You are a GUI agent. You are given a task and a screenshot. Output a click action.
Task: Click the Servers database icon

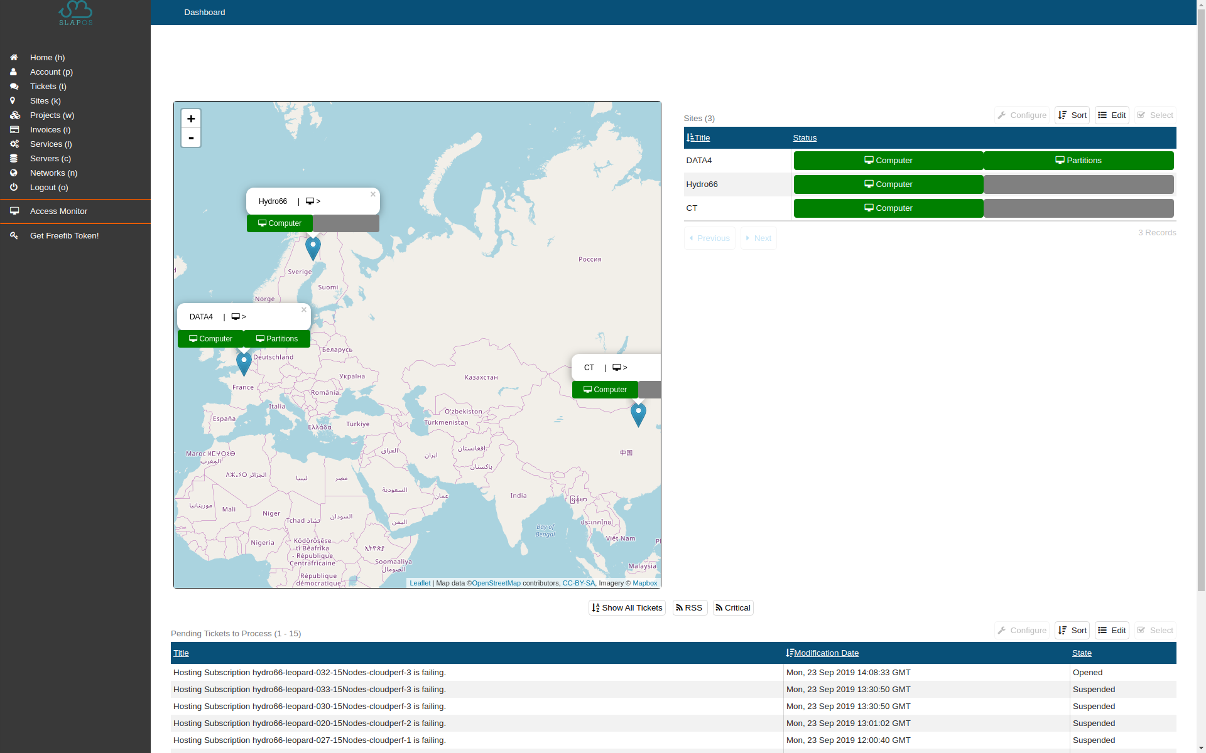13,158
